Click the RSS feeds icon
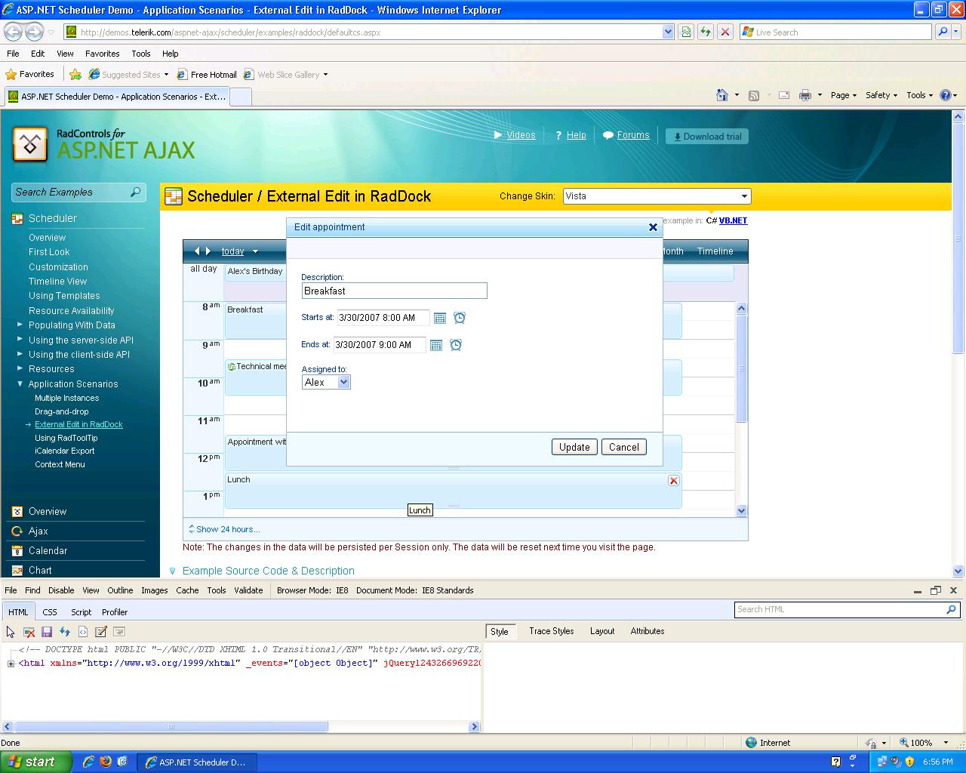 pyautogui.click(x=753, y=95)
